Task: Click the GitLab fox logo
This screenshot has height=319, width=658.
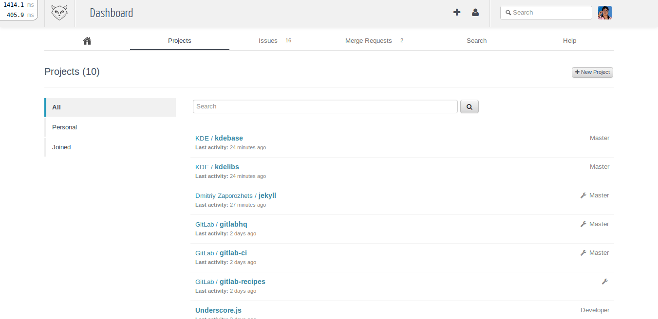Action: pyautogui.click(x=59, y=13)
